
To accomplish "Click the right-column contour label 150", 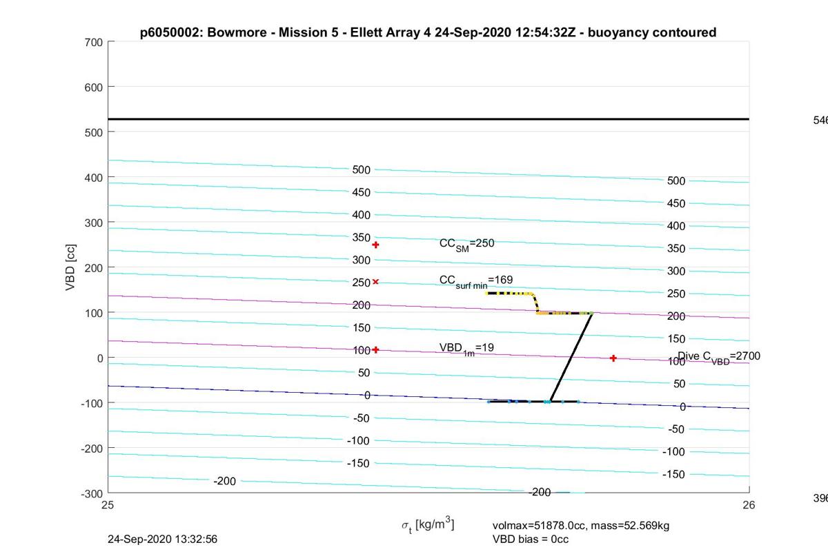I will pos(676,339).
